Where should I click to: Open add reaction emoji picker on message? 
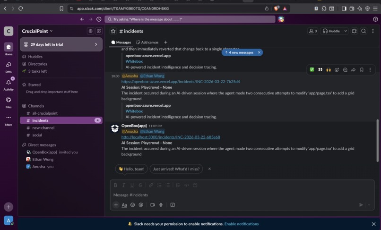(337, 70)
